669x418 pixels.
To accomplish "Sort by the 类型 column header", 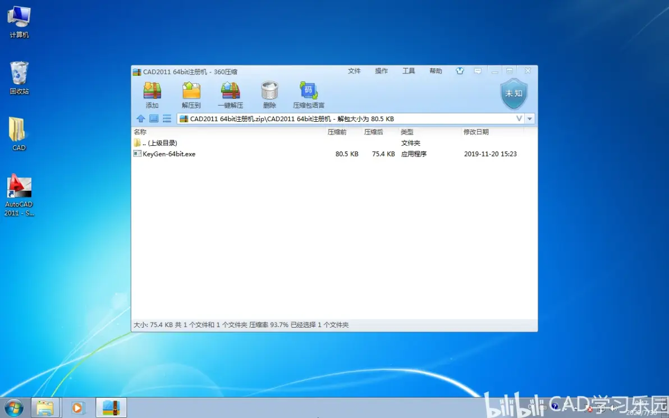I will click(x=407, y=132).
